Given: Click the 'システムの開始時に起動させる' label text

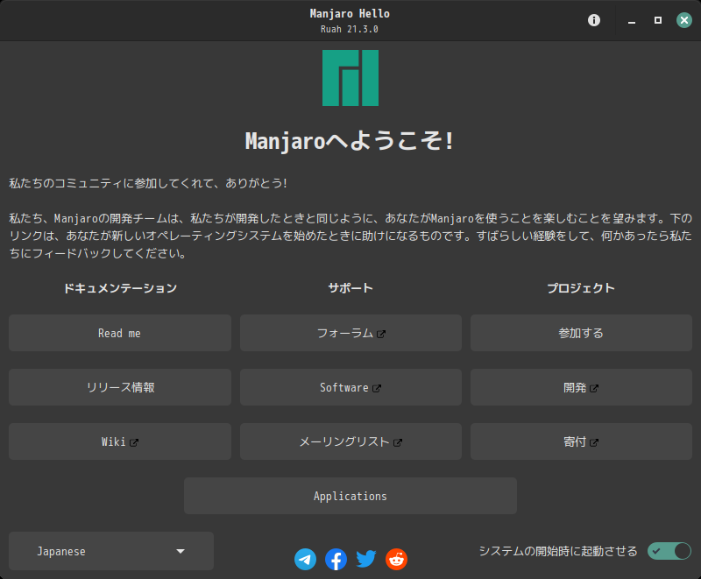Looking at the screenshot, I should [x=558, y=551].
